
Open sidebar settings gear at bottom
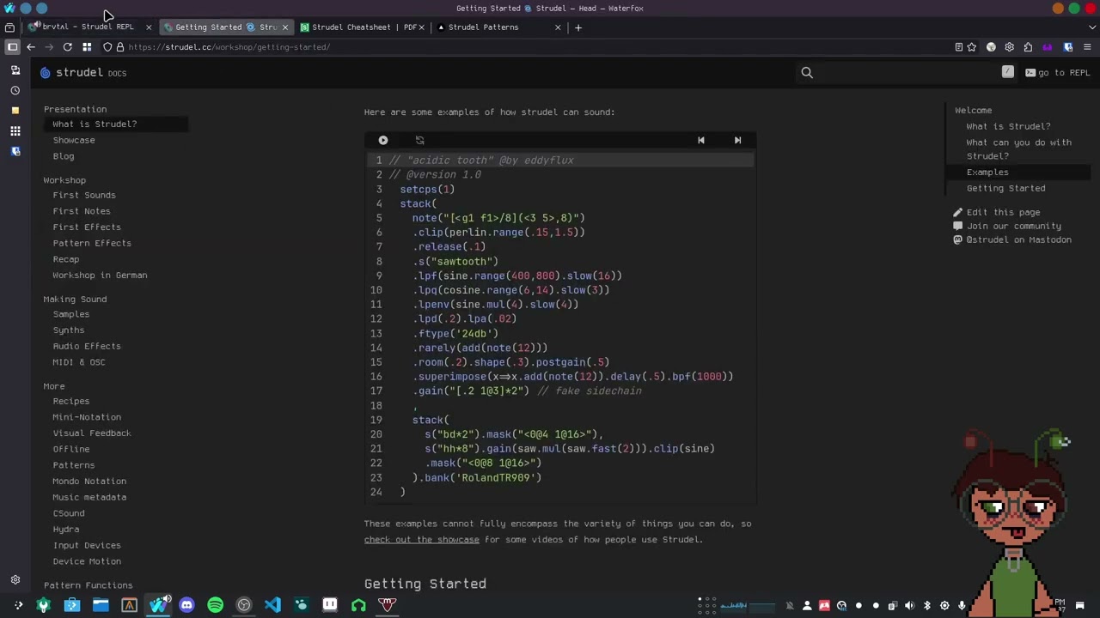tap(15, 580)
